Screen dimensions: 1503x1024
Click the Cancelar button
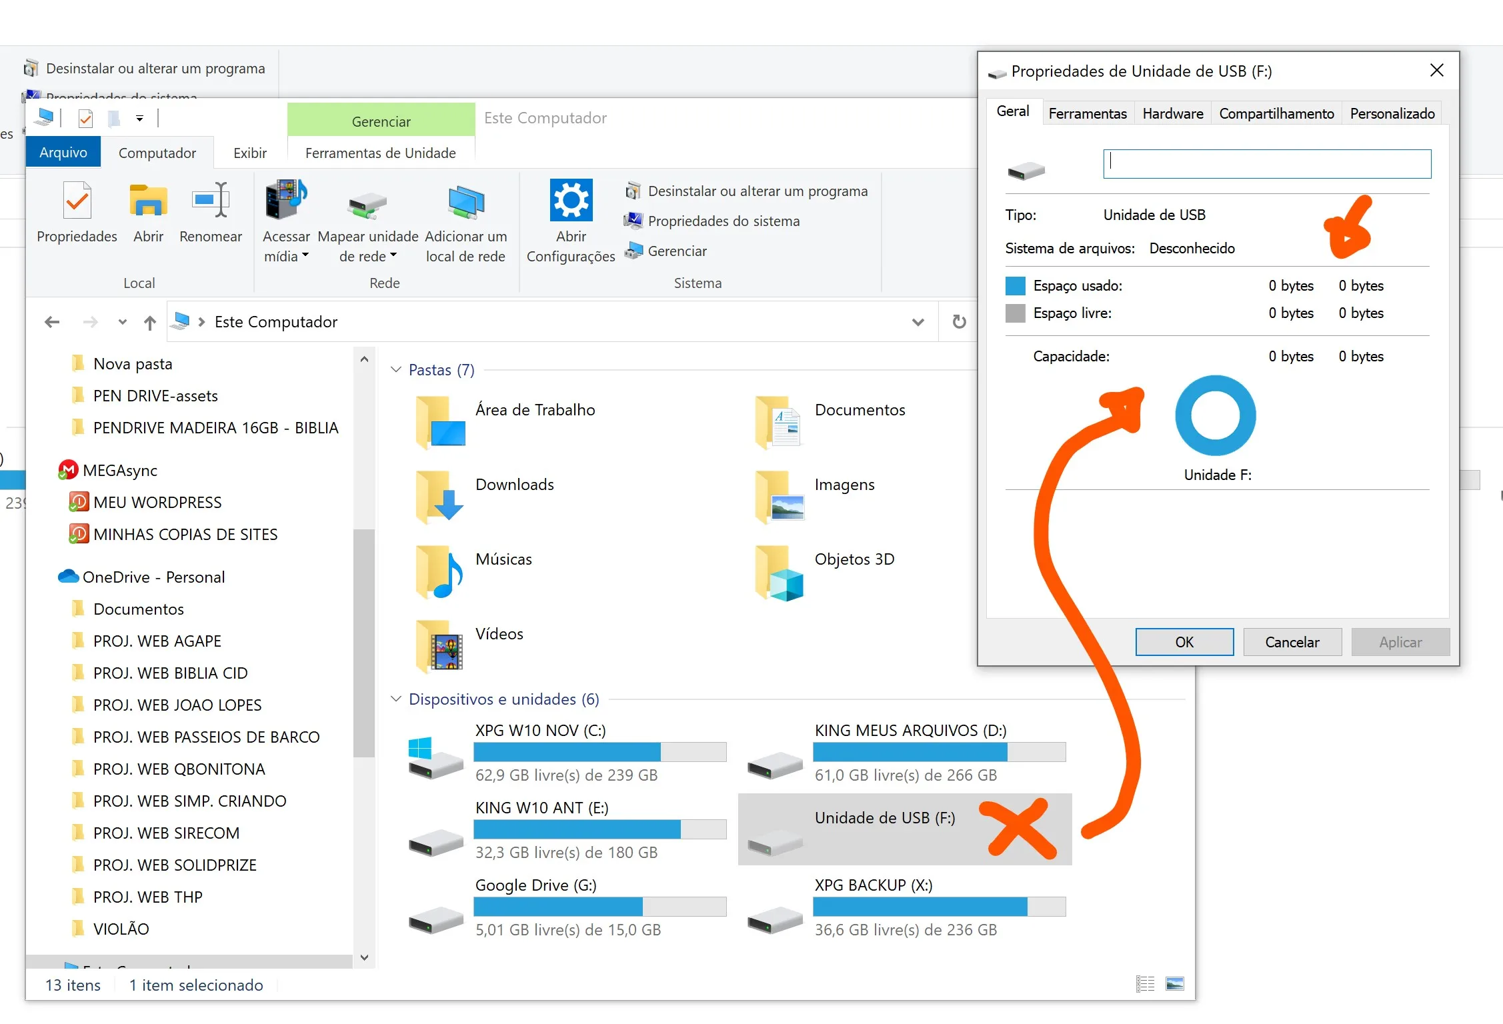pos(1292,642)
